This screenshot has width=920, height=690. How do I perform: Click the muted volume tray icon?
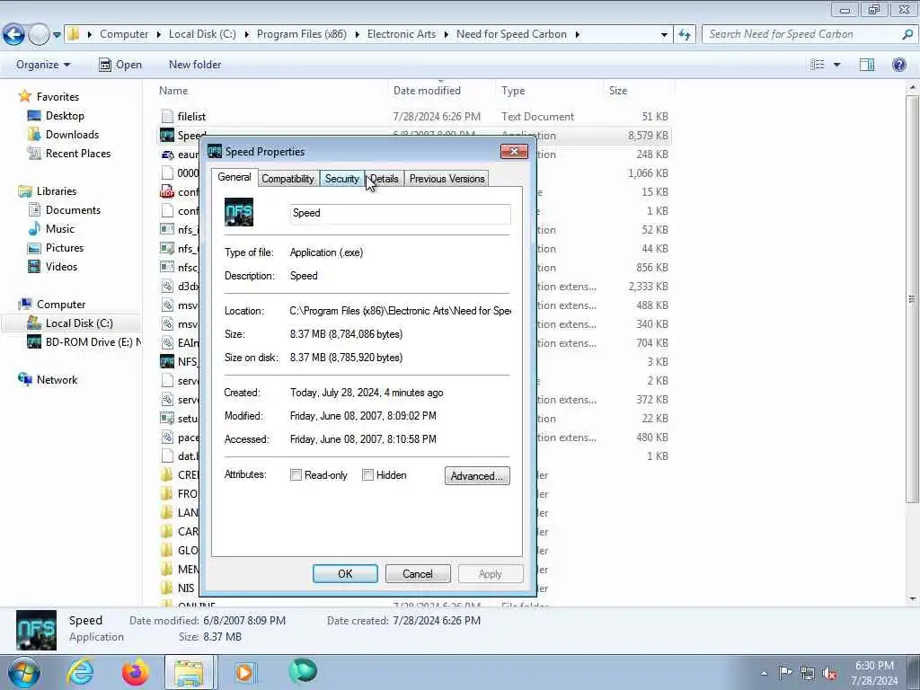pyautogui.click(x=829, y=673)
